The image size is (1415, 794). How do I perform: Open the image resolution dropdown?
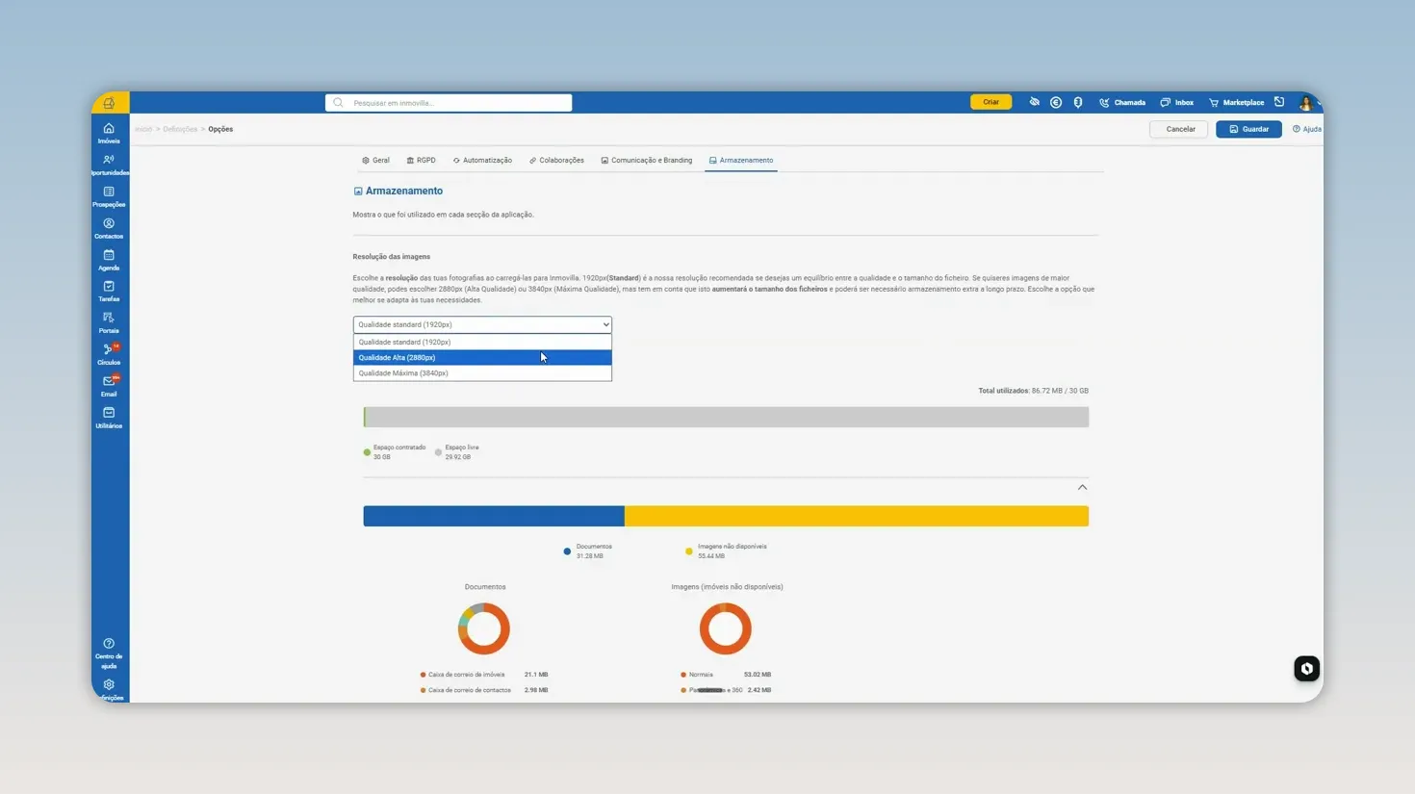click(x=482, y=324)
